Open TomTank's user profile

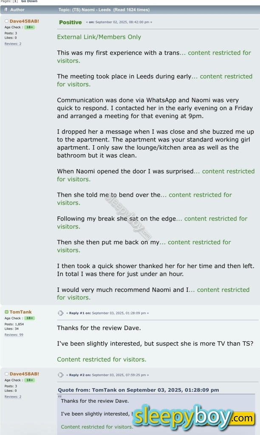coord(20,312)
